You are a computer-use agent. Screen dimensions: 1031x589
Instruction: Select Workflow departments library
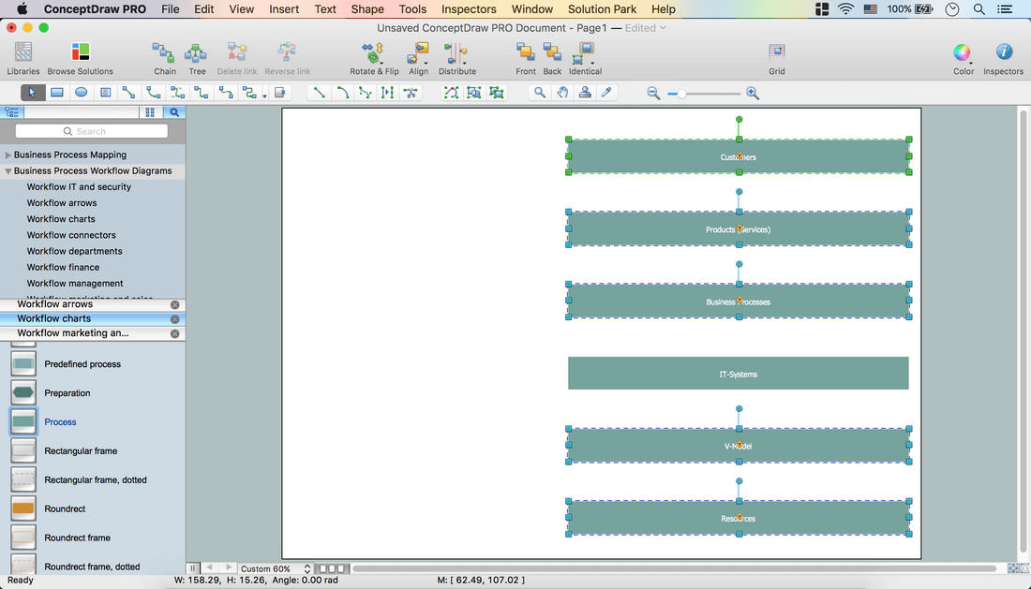point(74,252)
